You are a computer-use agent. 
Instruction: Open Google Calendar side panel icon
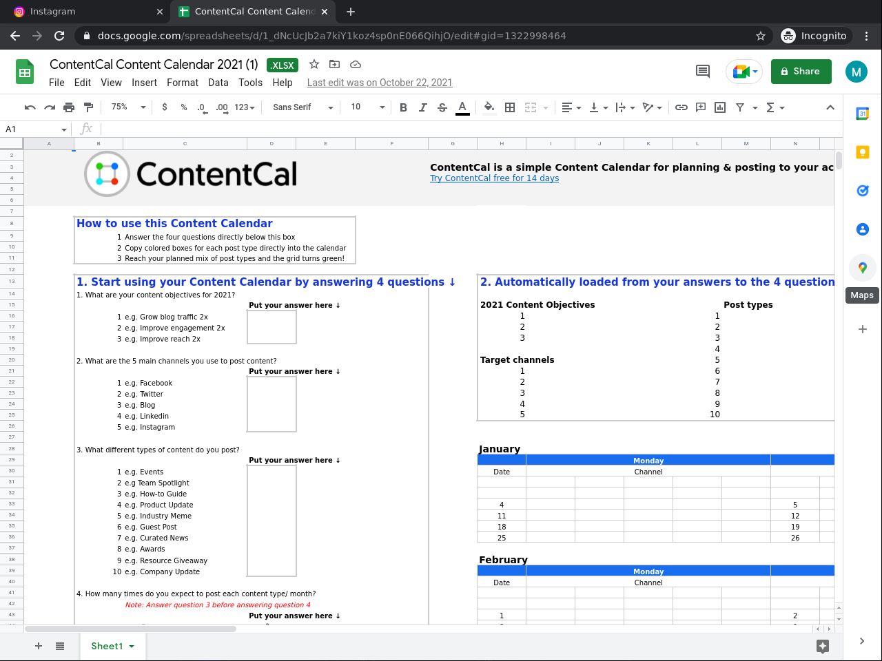pyautogui.click(x=862, y=114)
